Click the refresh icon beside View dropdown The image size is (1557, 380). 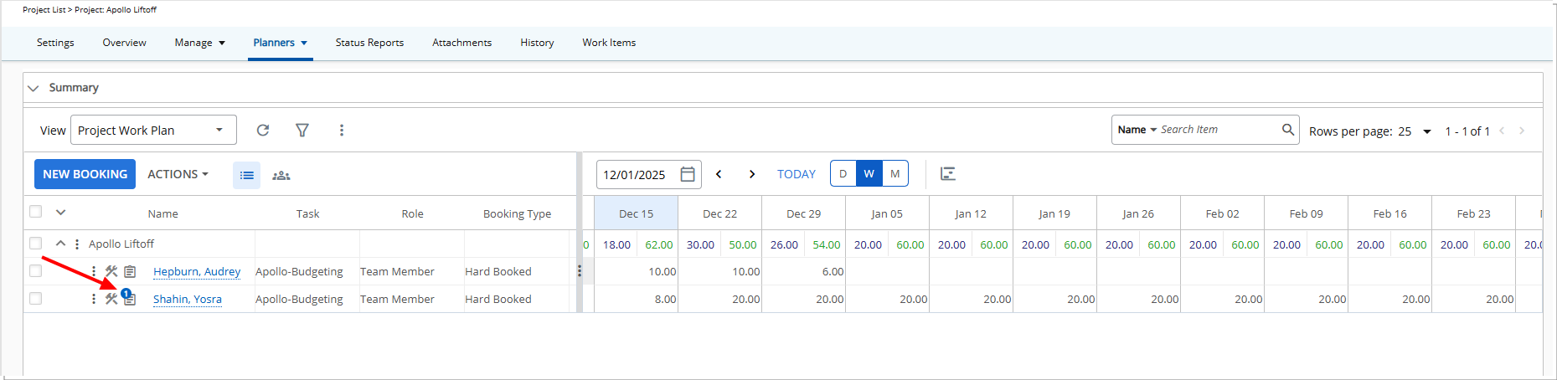click(x=263, y=131)
